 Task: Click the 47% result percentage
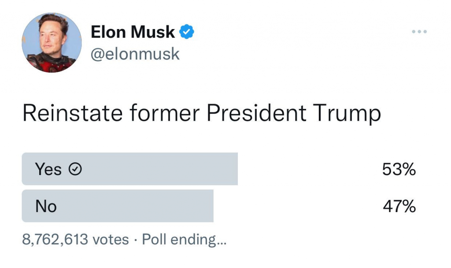[399, 206]
